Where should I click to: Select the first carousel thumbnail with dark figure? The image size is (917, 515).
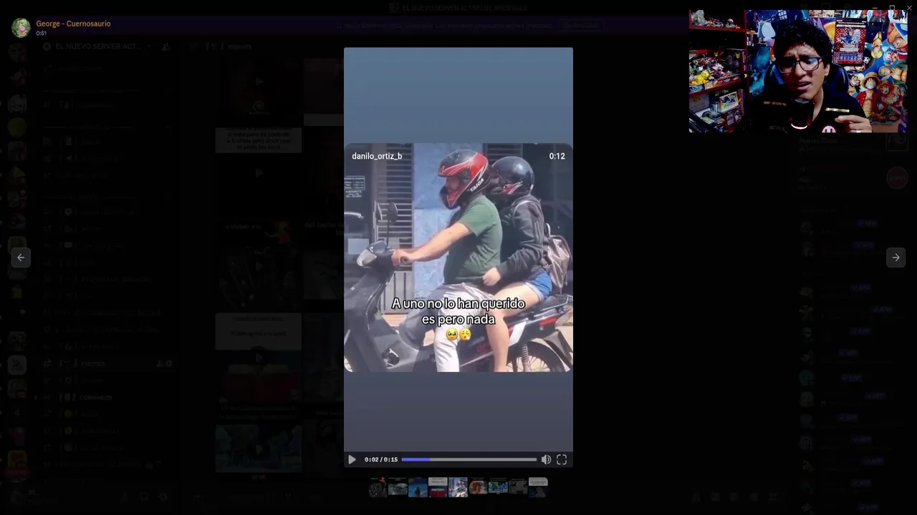pyautogui.click(x=378, y=487)
